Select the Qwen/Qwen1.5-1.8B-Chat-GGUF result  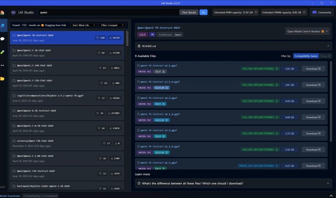pos(67,158)
